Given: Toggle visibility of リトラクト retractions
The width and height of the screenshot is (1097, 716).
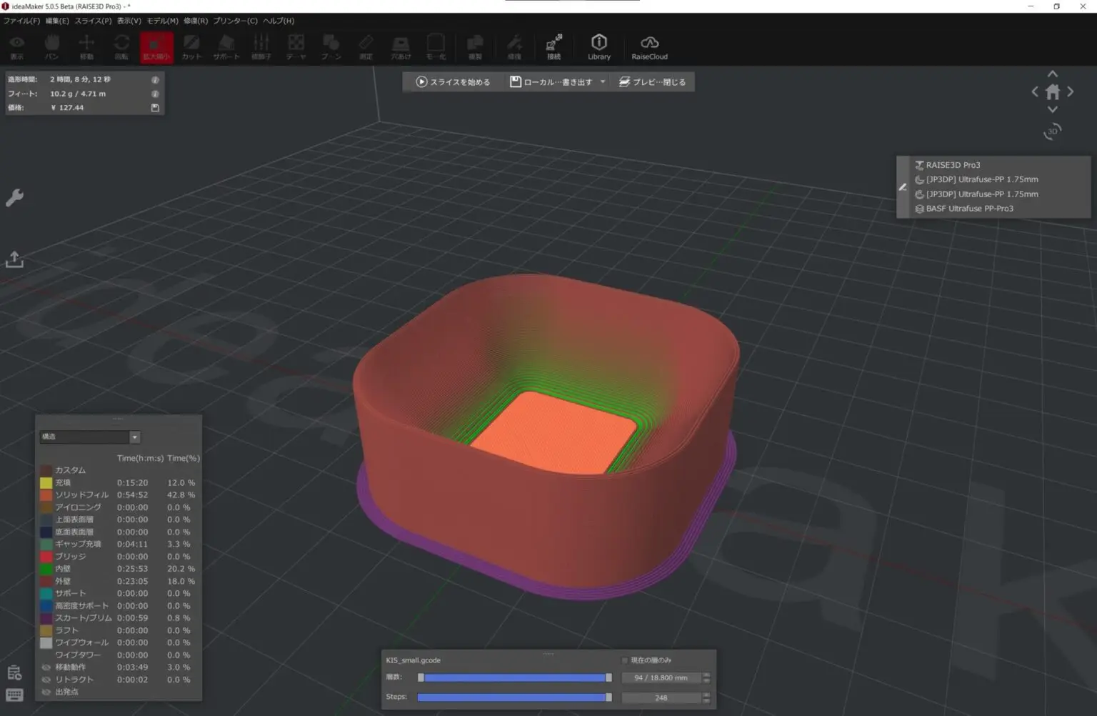Looking at the screenshot, I should click(x=46, y=680).
